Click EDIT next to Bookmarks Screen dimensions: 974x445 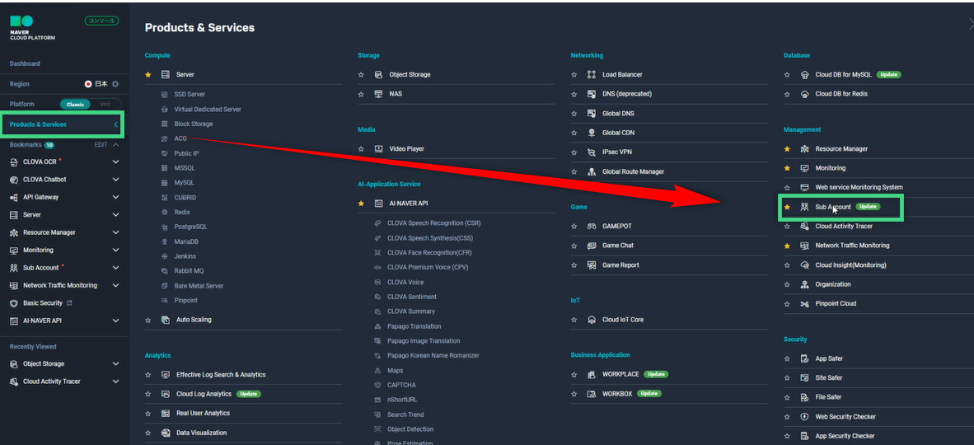click(x=101, y=145)
